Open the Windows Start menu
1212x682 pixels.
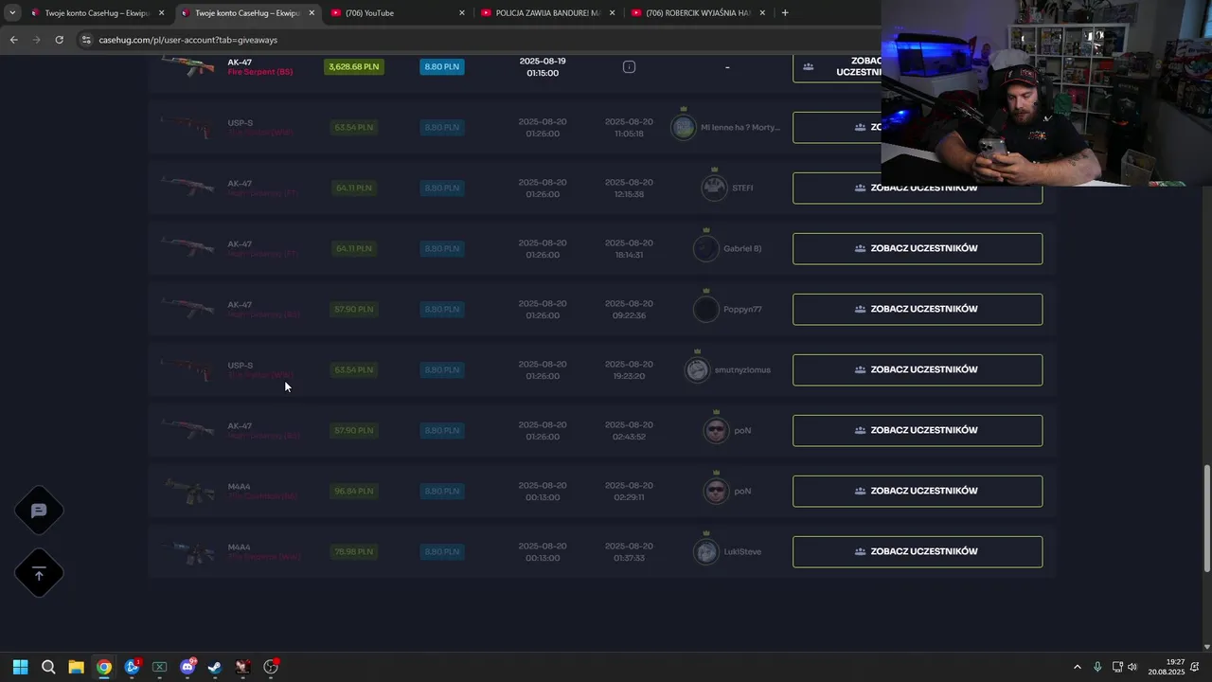tap(20, 667)
